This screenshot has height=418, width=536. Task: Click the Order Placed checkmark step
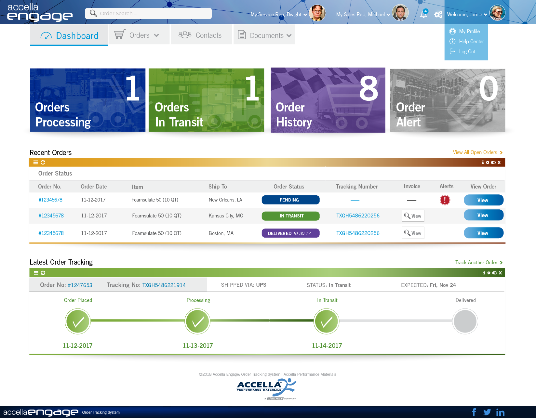tap(78, 321)
